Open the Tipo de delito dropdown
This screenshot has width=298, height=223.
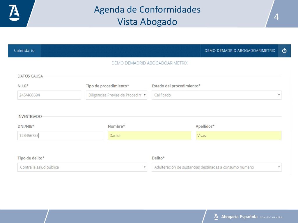pyautogui.click(x=82, y=167)
